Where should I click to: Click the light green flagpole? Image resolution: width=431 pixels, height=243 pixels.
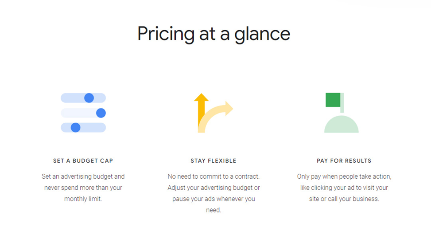click(x=342, y=102)
